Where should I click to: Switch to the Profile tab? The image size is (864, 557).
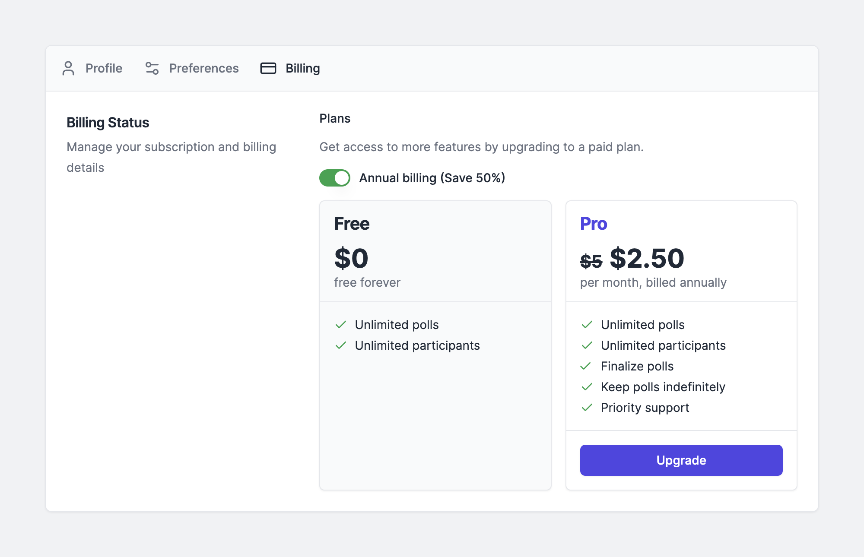103,68
